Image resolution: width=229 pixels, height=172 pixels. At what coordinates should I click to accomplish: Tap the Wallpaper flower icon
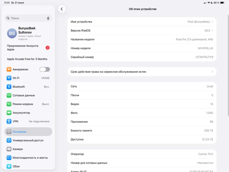pyautogui.click(x=9, y=166)
